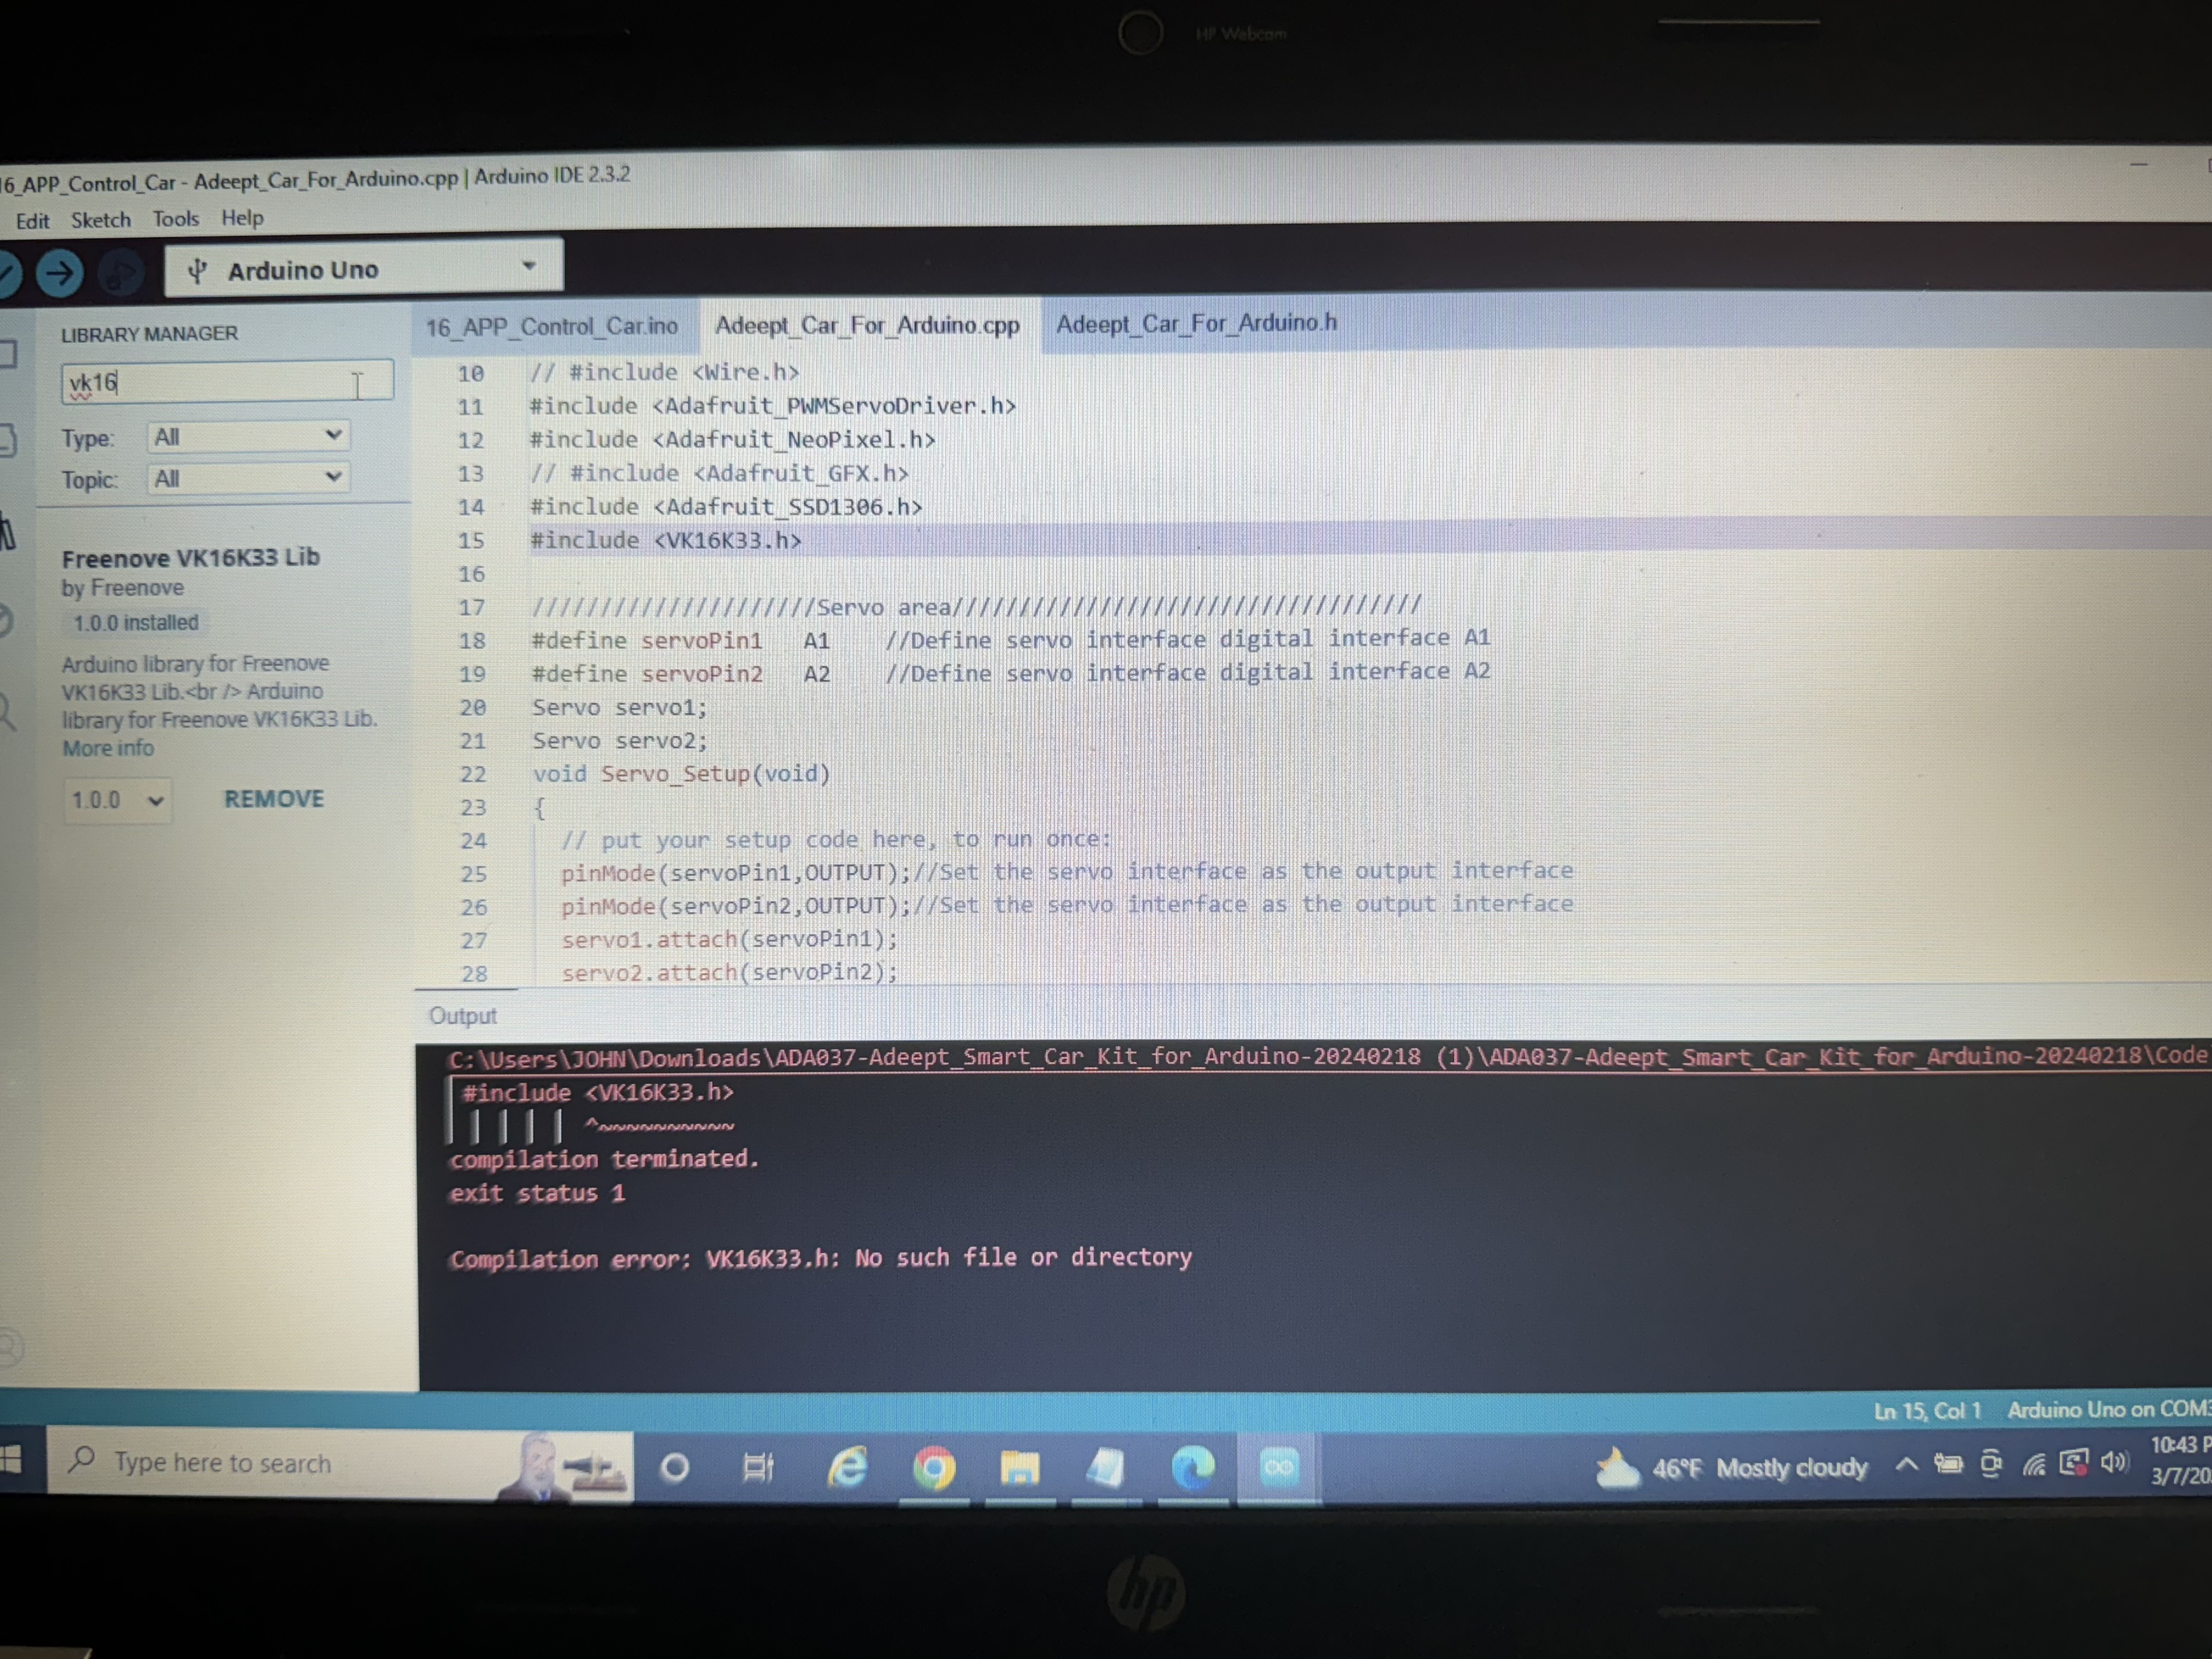
Task: Click the volume speaker tray icon
Action: pyautogui.click(x=2114, y=1463)
